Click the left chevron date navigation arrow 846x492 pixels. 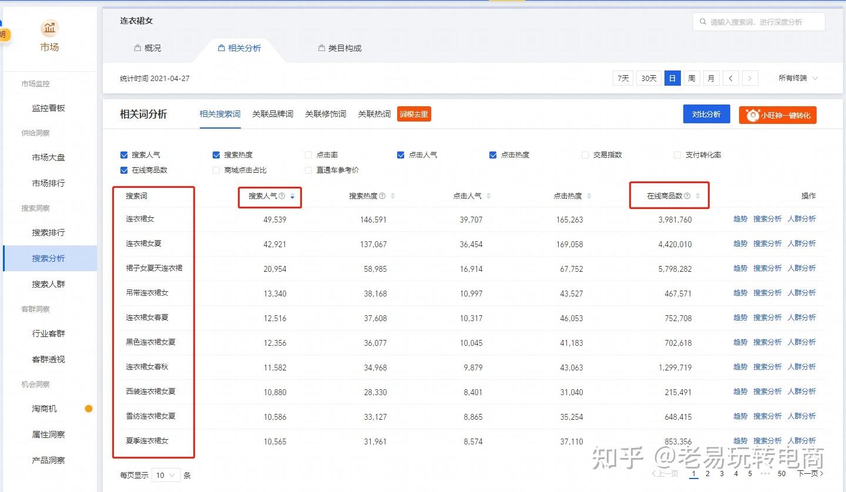[730, 77]
